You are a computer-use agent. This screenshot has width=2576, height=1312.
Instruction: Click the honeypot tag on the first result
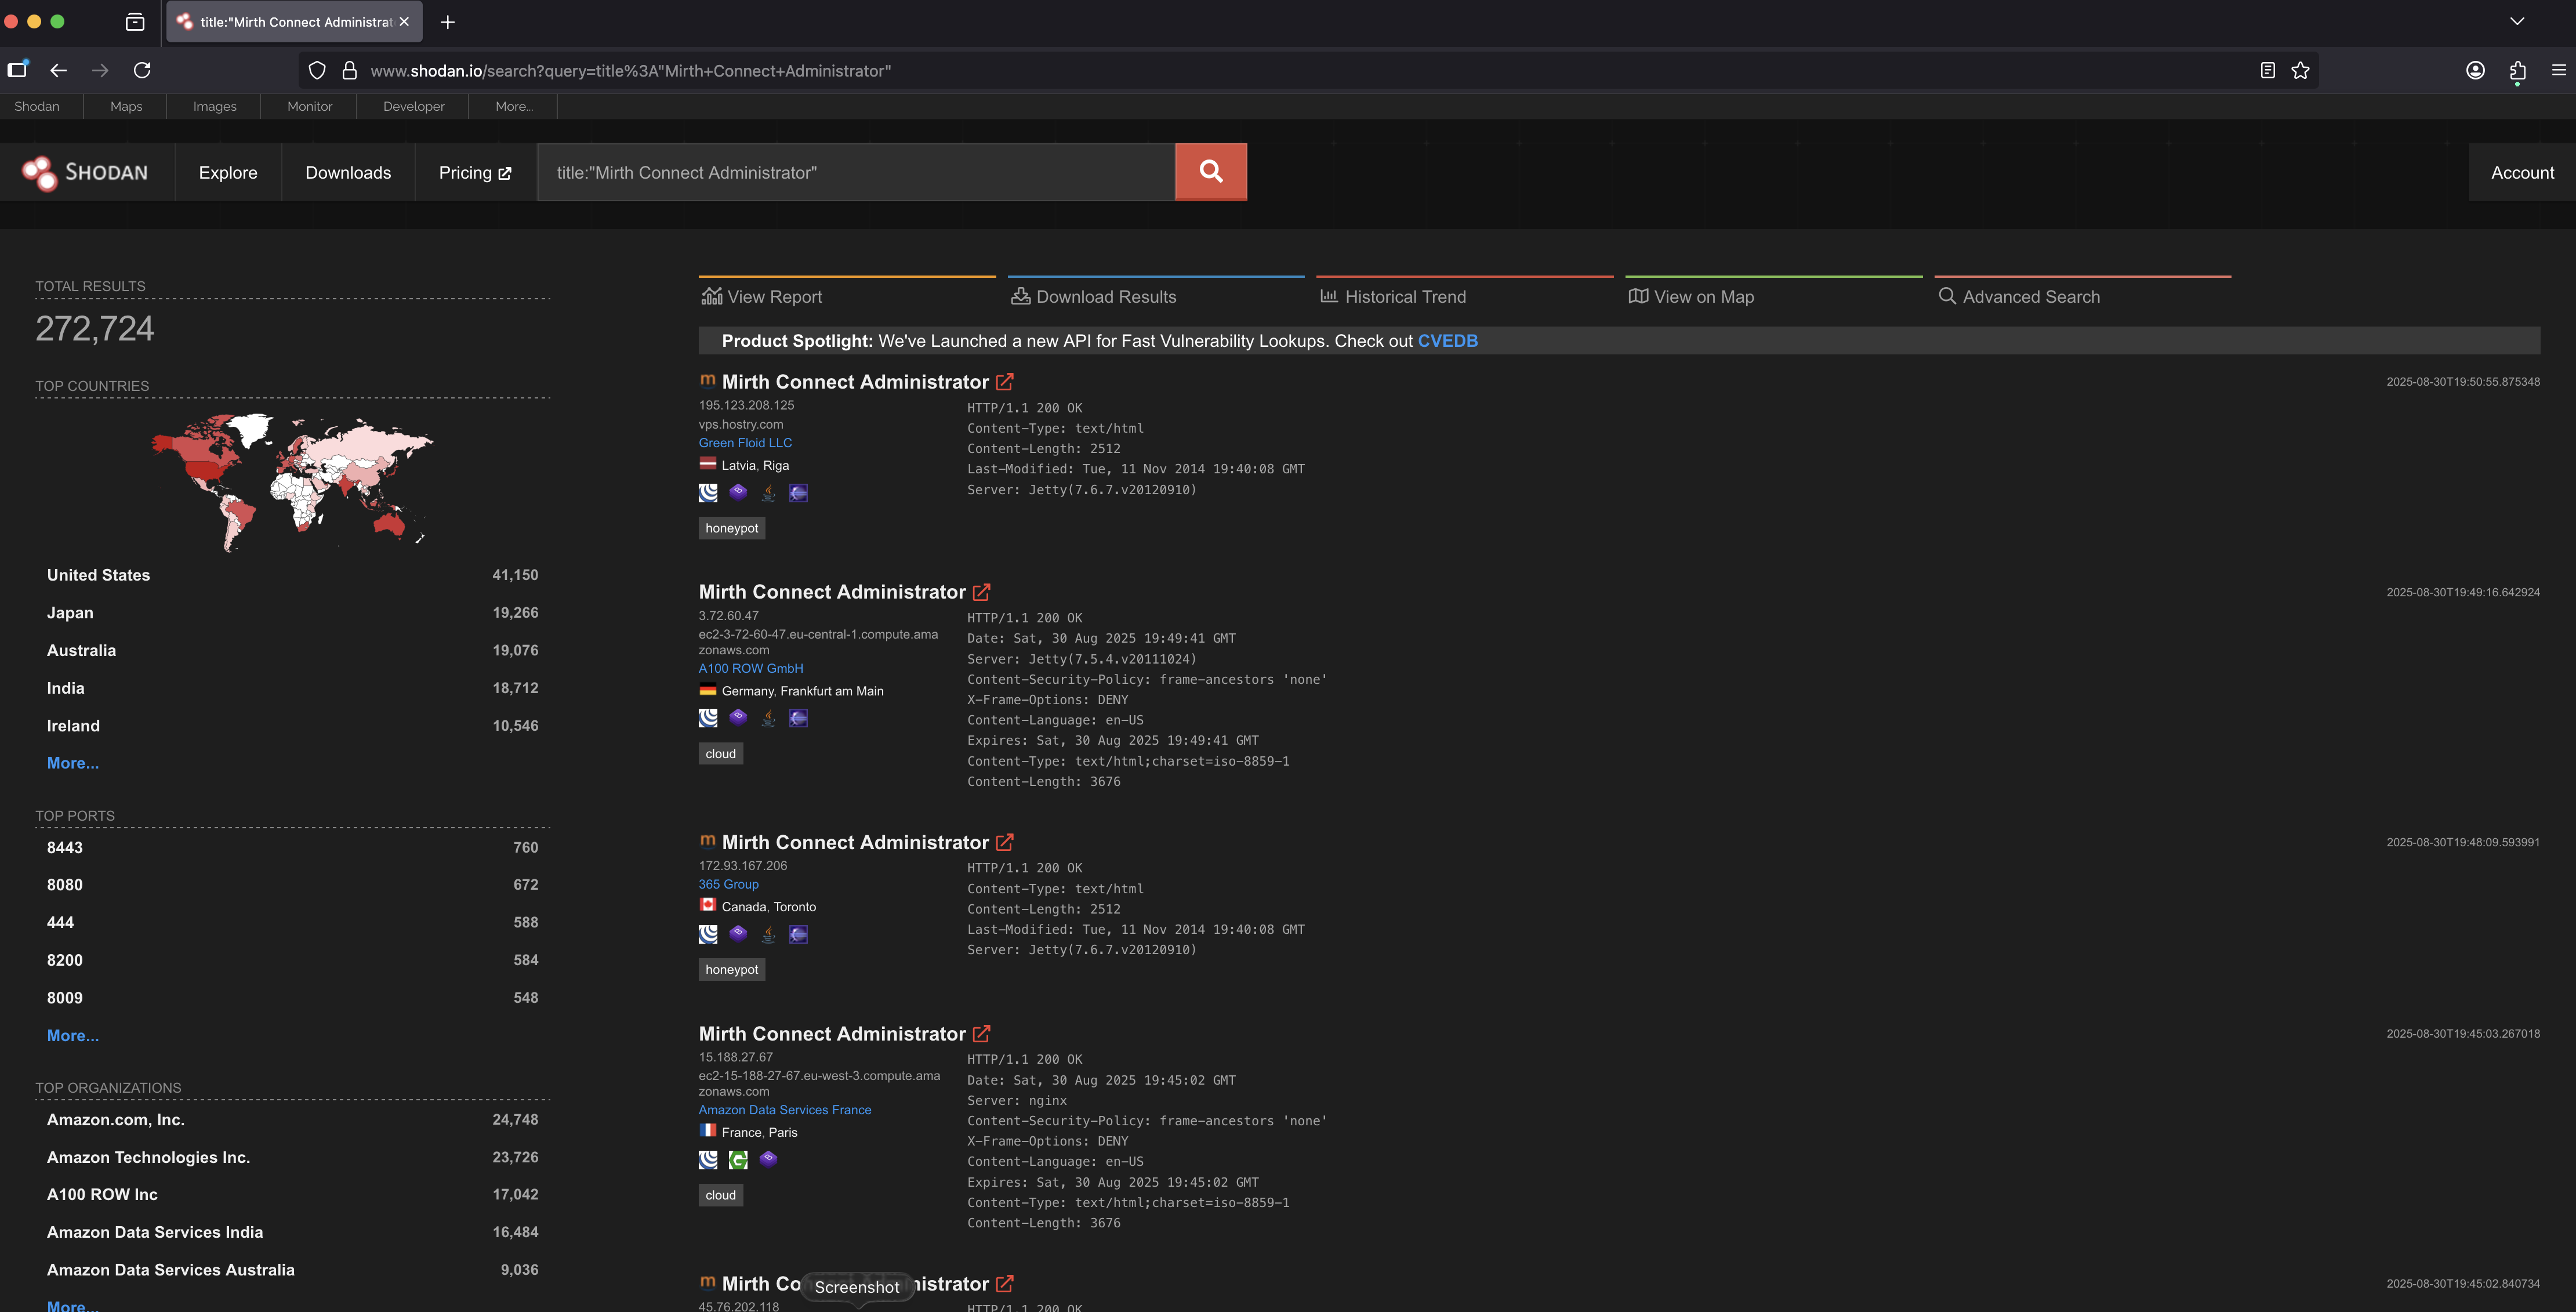coord(731,527)
